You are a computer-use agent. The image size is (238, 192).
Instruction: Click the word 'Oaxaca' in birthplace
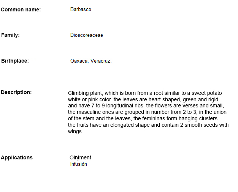pos(79,61)
